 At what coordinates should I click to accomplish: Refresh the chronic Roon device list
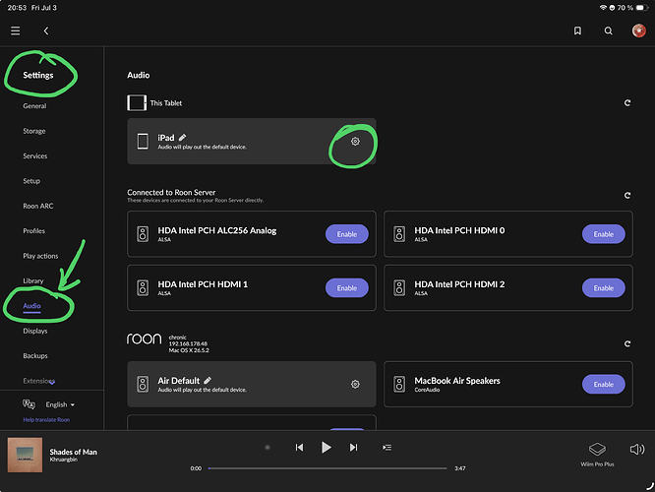pos(627,343)
